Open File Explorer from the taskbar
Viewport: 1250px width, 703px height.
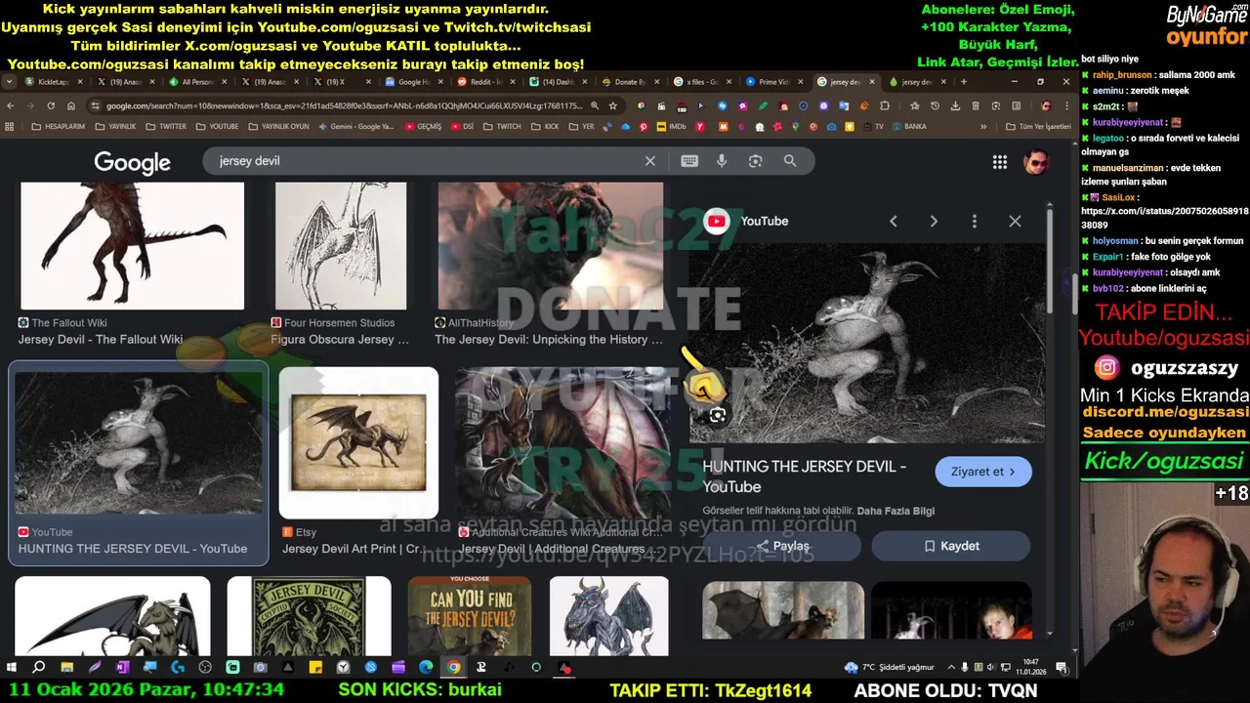pos(66,668)
